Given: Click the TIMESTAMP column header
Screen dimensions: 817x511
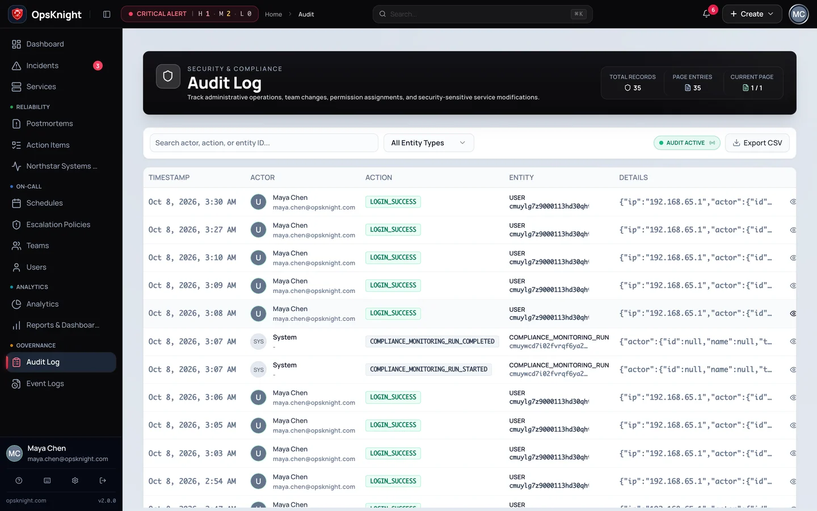Looking at the screenshot, I should (169, 178).
